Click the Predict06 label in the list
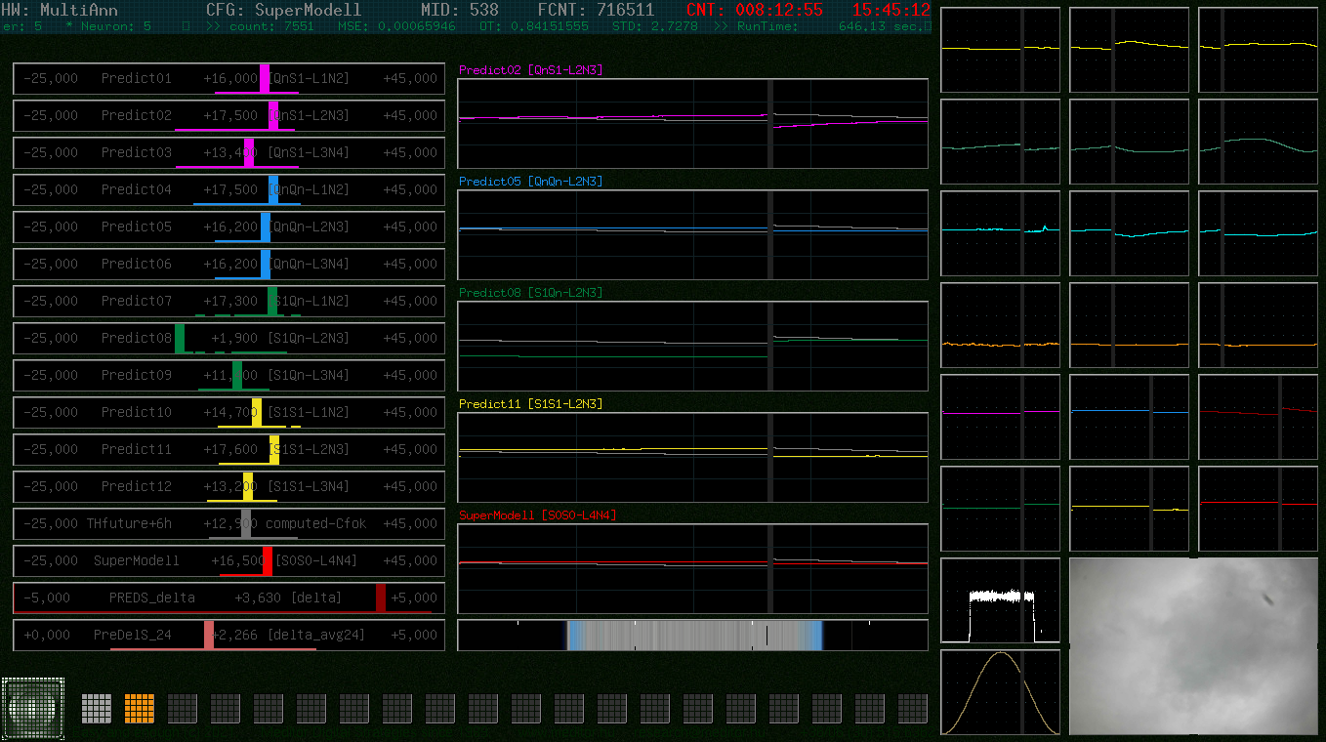 coord(137,264)
